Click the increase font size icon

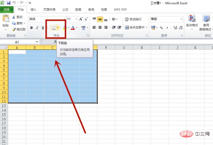(x=80, y=19)
